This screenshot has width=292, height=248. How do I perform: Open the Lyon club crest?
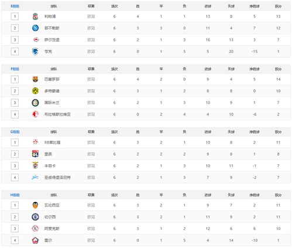pyautogui.click(x=35, y=154)
